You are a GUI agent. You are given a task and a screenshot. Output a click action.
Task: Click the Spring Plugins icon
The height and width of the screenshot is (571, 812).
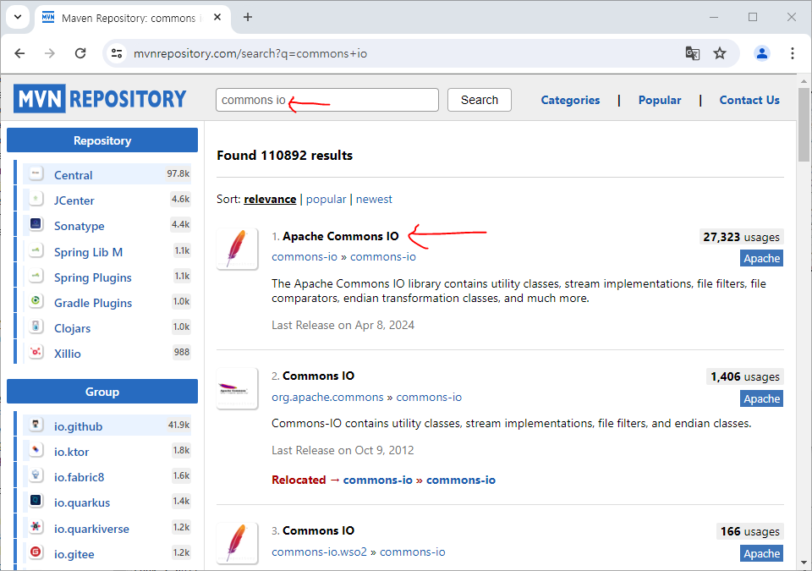click(36, 276)
